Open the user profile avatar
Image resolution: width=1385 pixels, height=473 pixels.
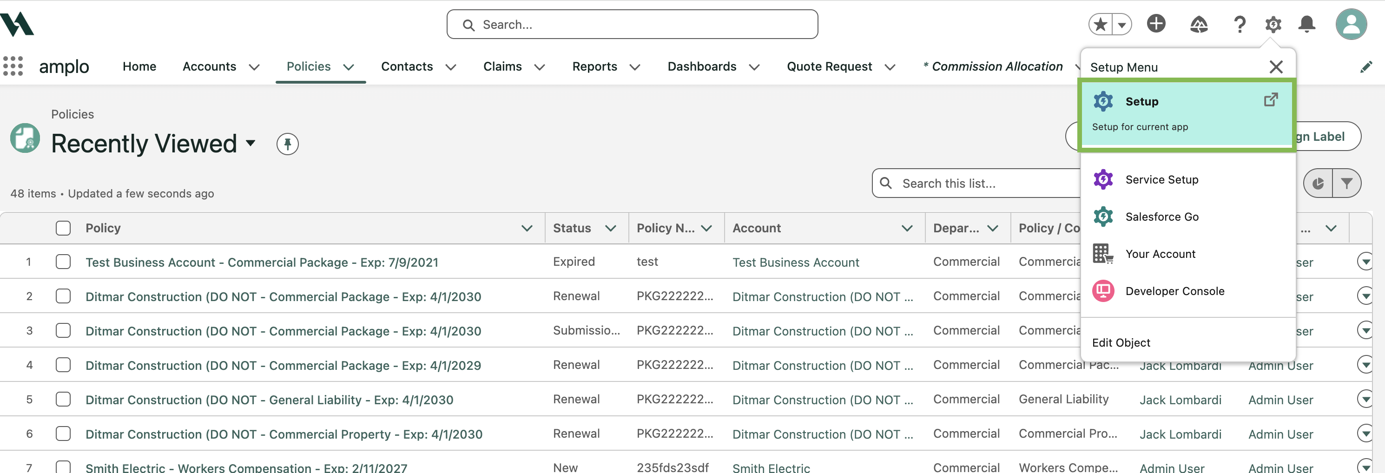[x=1351, y=24]
